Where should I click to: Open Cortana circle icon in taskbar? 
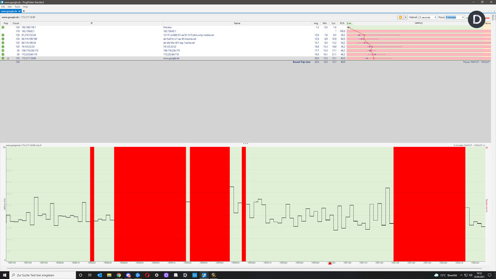(x=80, y=275)
